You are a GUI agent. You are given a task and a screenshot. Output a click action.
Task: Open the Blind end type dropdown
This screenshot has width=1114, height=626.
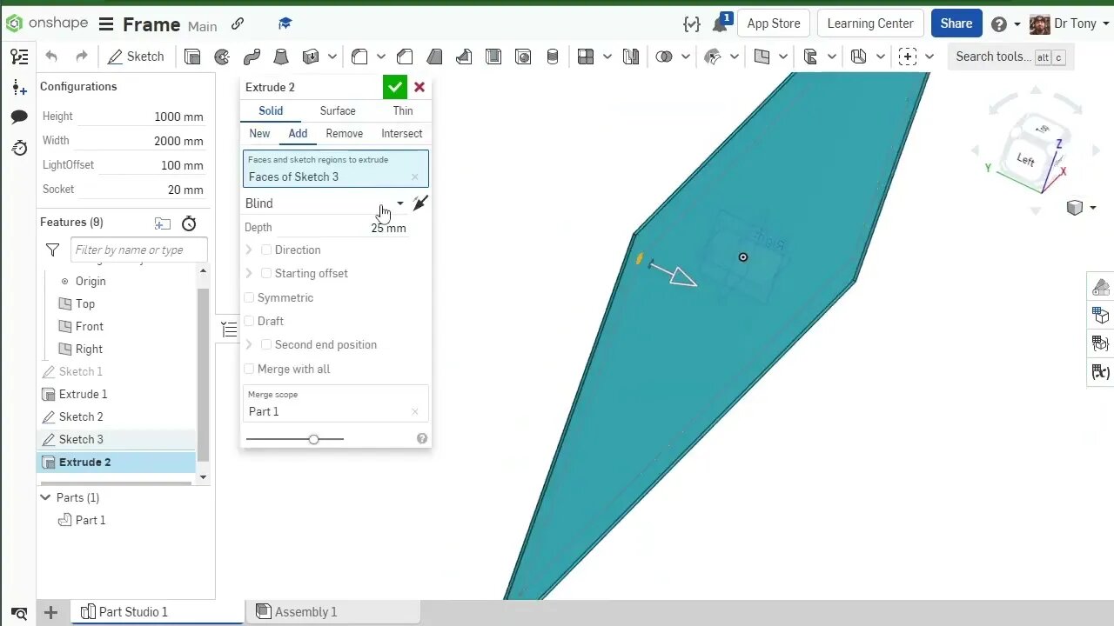[324, 203]
